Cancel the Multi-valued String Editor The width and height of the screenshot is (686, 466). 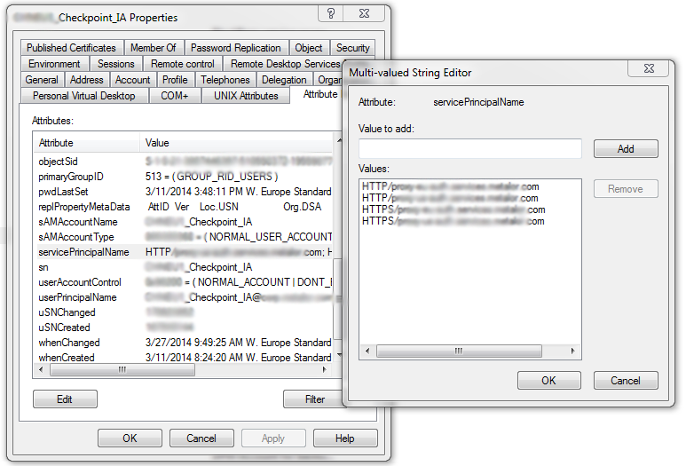[x=626, y=381]
